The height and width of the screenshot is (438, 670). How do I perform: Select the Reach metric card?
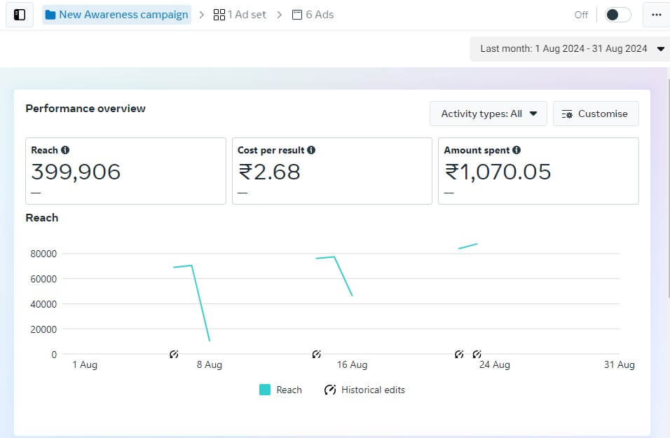(x=125, y=171)
